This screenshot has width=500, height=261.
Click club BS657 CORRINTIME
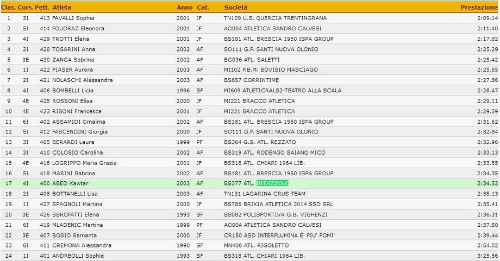(251, 80)
